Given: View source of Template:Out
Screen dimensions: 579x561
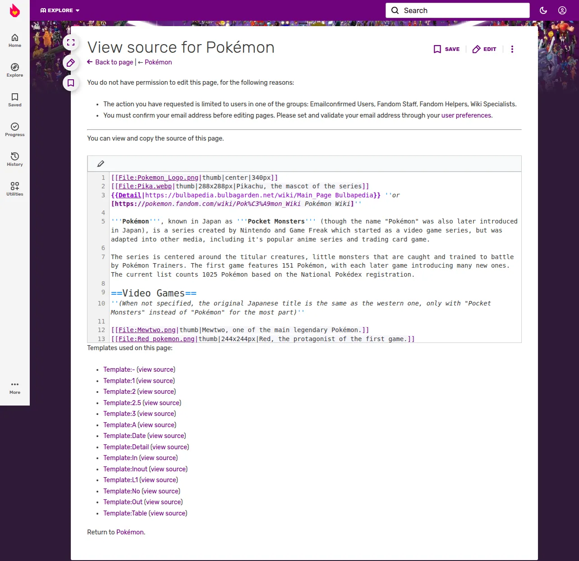Looking at the screenshot, I should [164, 502].
